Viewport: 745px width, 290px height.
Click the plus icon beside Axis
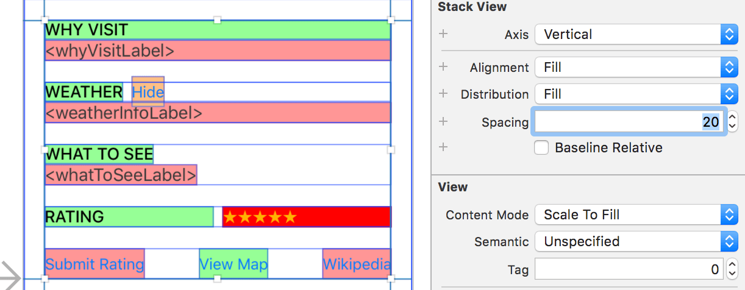click(x=443, y=34)
